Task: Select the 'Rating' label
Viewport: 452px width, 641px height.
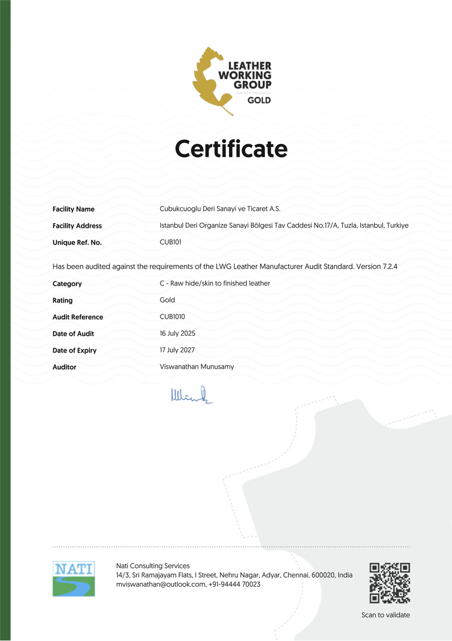Action: tap(62, 300)
